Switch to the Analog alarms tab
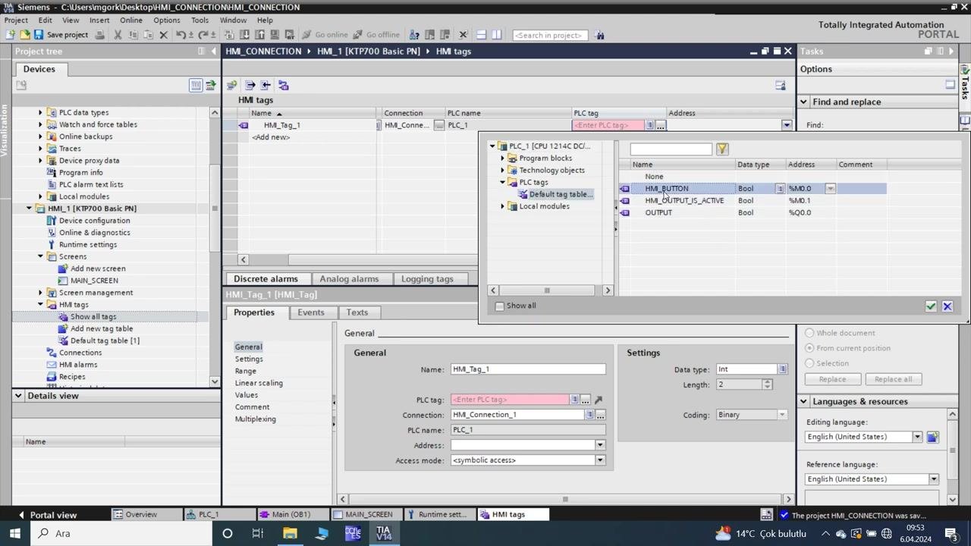 349,279
